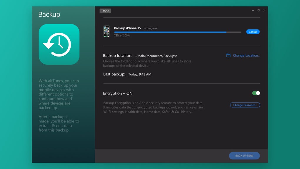The height and width of the screenshot is (169, 300).
Task: Click the 'Backup location:' label
Action: (117, 56)
